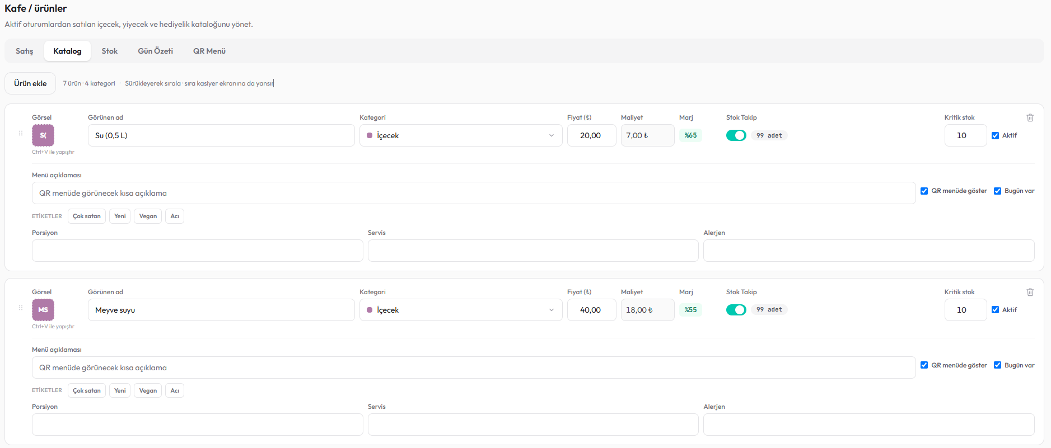Uncheck QR menüde göster for Meyve suyu
This screenshot has height=448, width=1051.
(x=924, y=365)
